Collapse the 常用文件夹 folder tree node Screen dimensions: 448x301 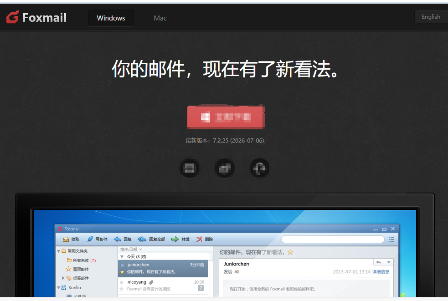[58, 251]
